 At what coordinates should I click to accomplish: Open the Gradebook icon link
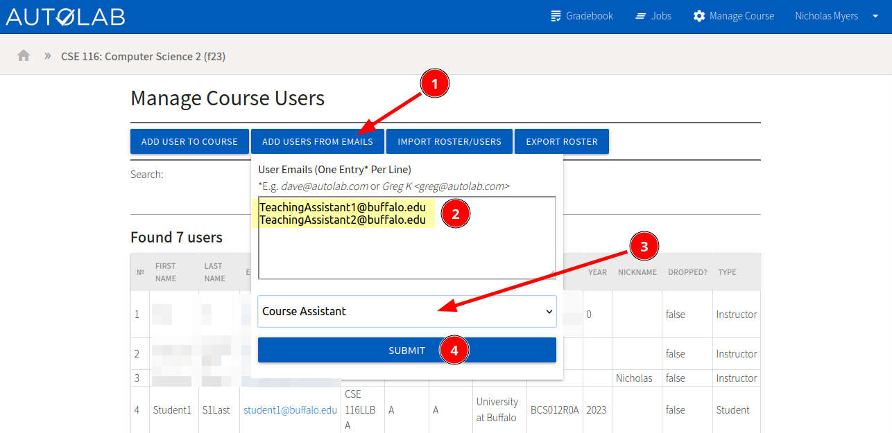(556, 16)
